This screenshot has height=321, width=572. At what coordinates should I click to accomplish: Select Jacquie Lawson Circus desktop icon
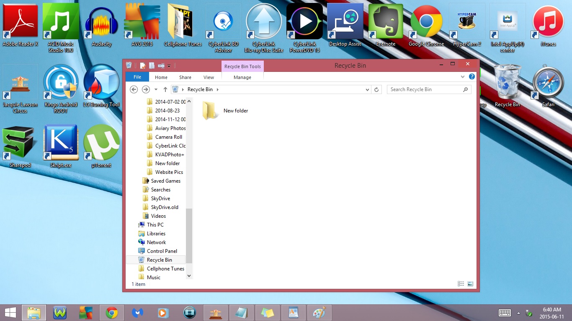coord(20,89)
